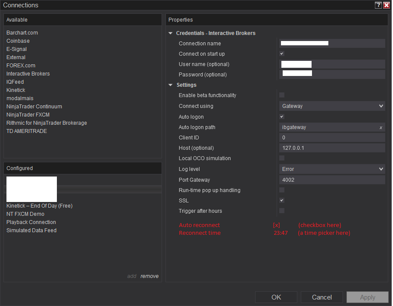Select E-Signal in Available list
The width and height of the screenshot is (393, 306).
pyautogui.click(x=16, y=49)
